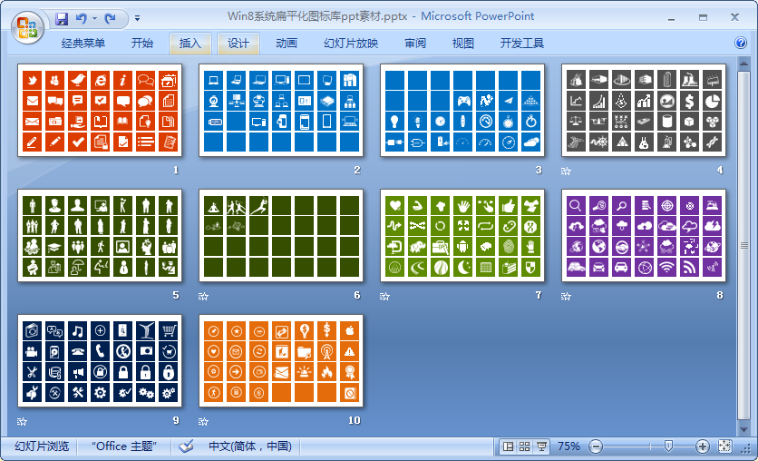Open the 幻灯片放映 tab

[351, 44]
